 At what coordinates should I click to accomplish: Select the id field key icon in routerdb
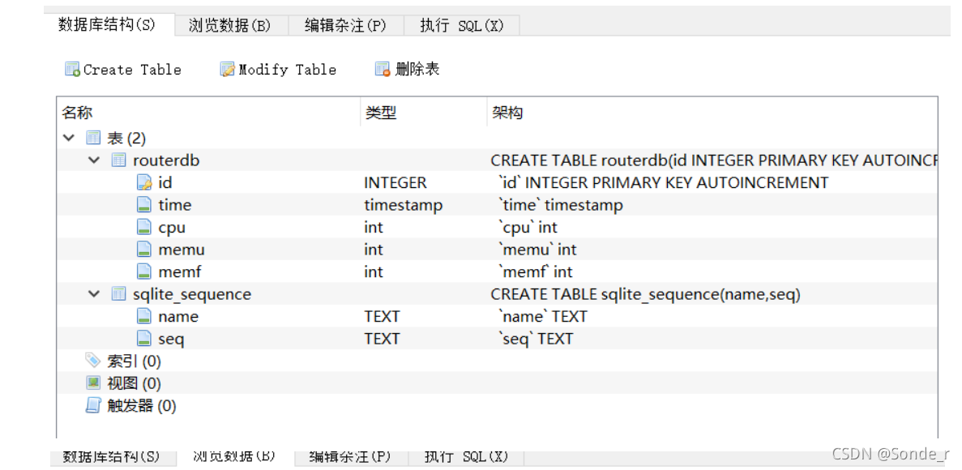pos(145,182)
